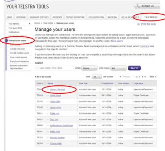The image size is (165, 151).
Task: Expand the user row for Hindes, Marshall
Action: [48, 89]
